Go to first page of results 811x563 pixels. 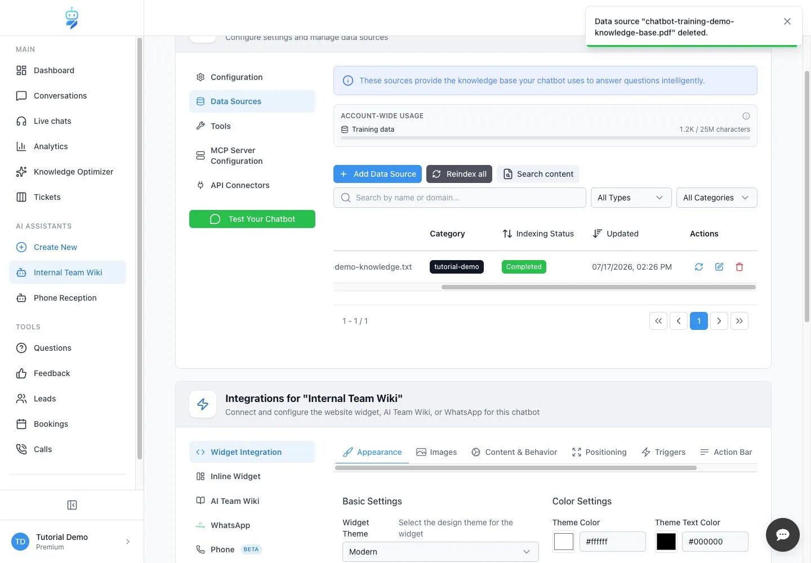(x=658, y=321)
